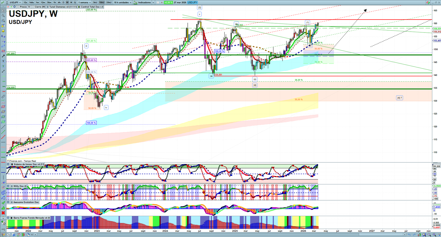Toggle the Awesome Evolution Doc square

12,202
